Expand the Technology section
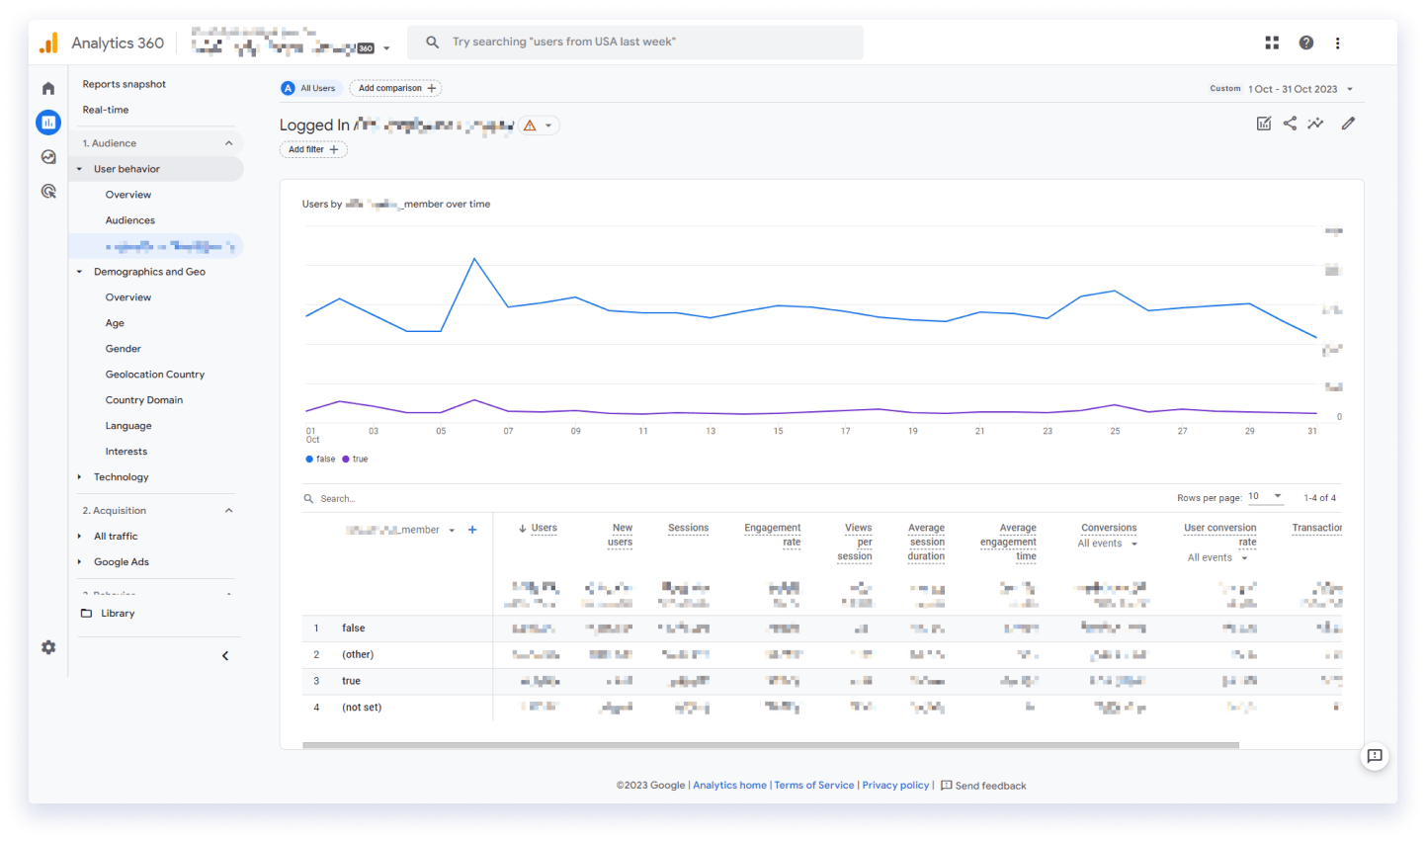 coord(121,477)
